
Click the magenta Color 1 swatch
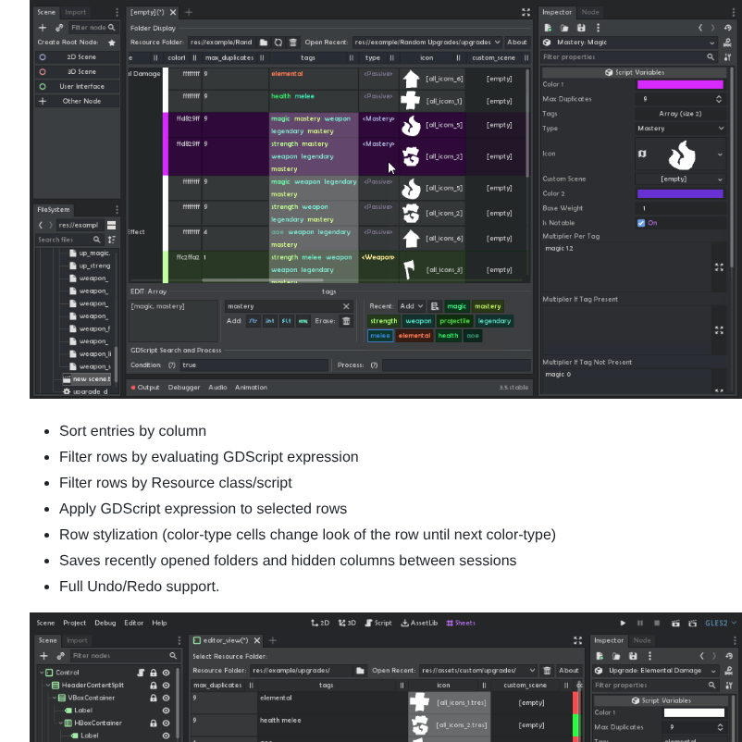pos(680,85)
